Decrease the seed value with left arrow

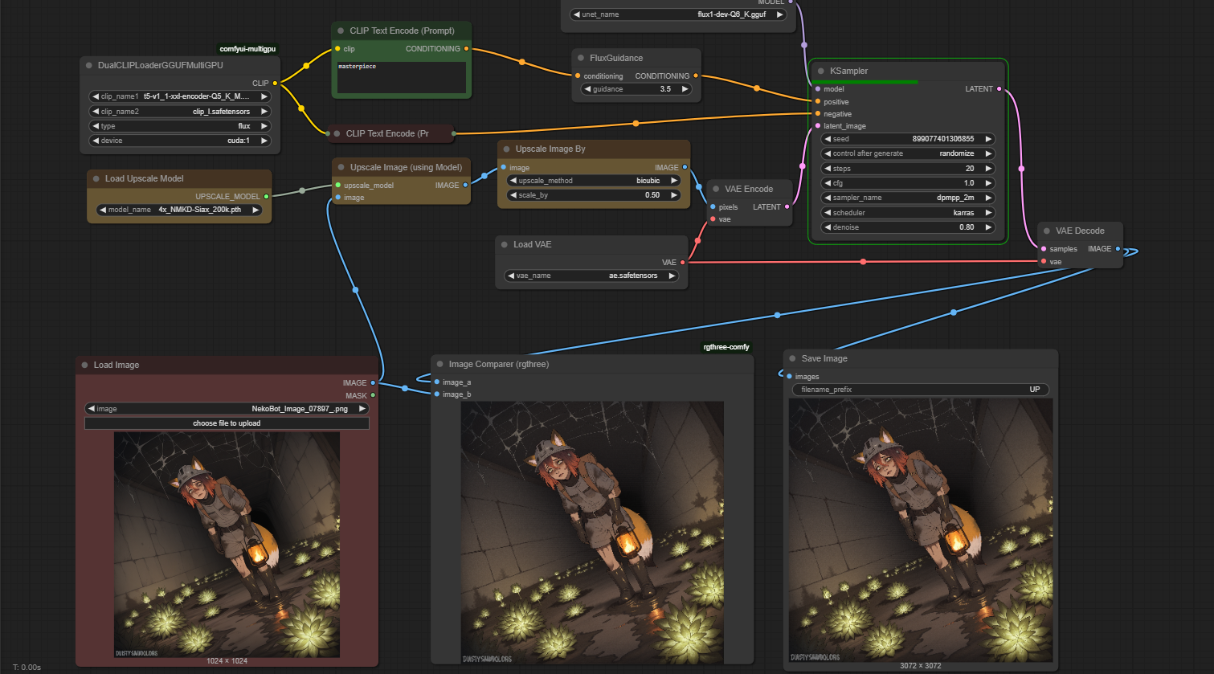[828, 139]
